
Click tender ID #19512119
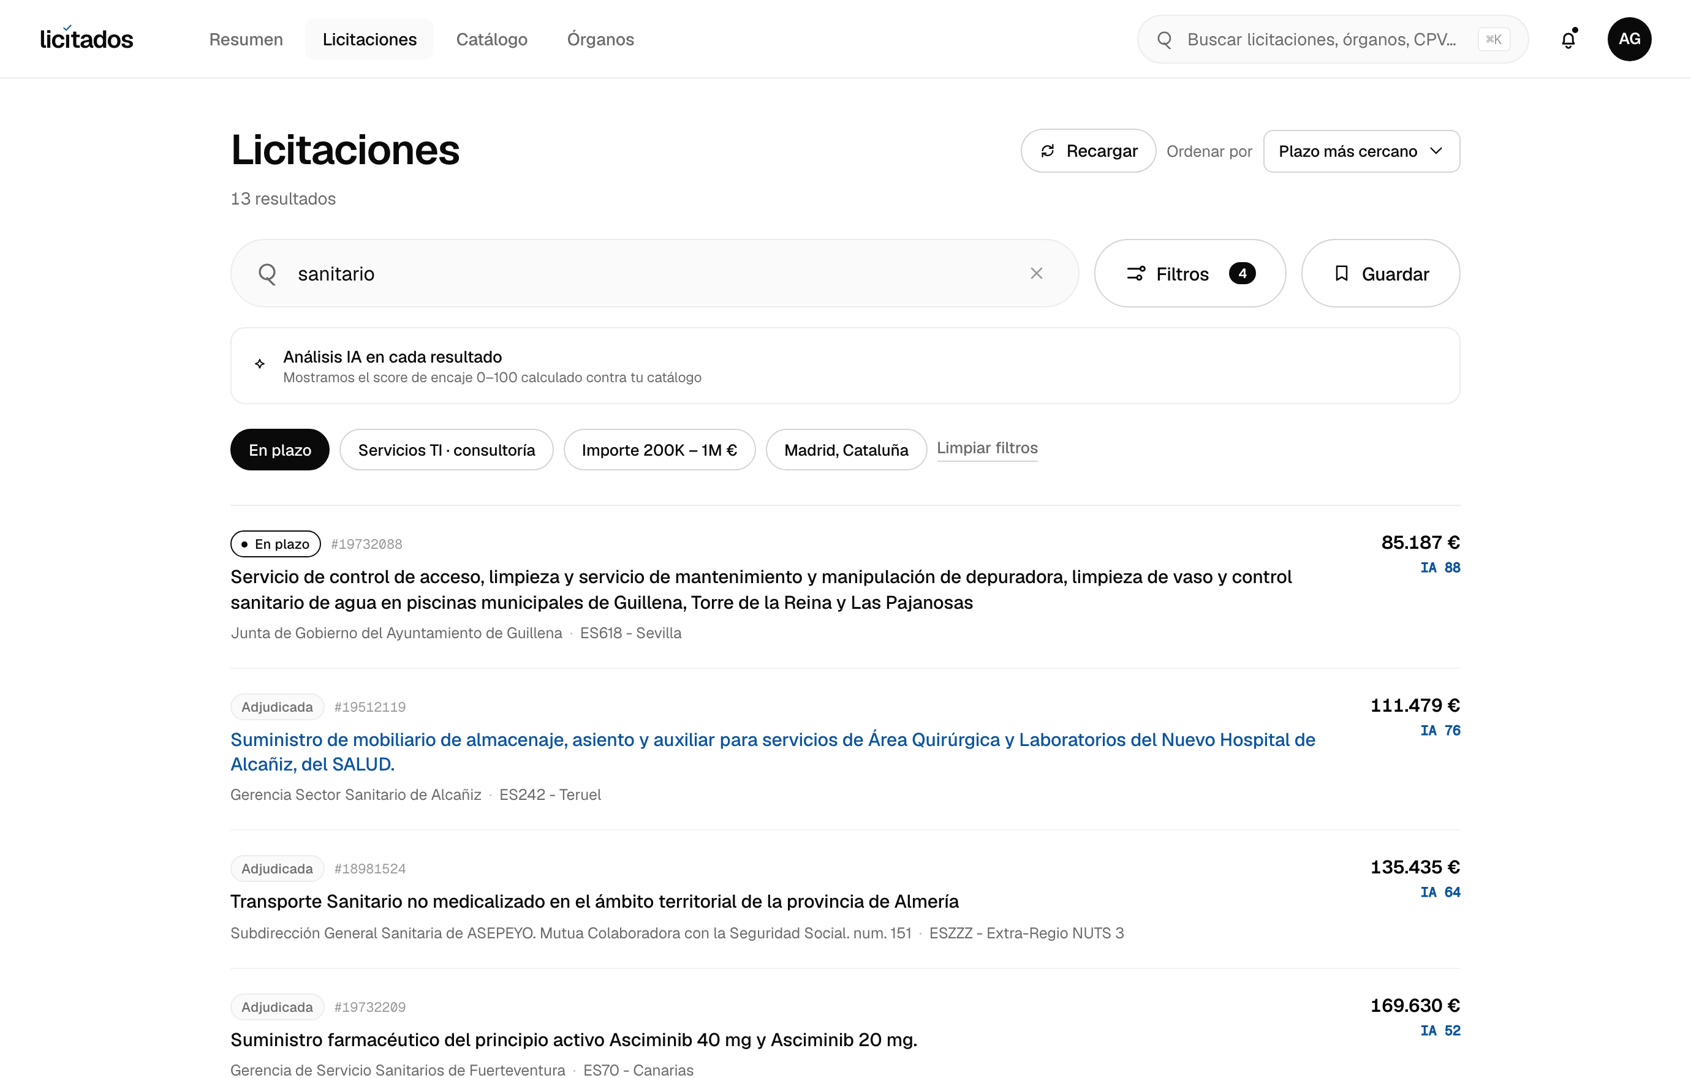pos(370,707)
